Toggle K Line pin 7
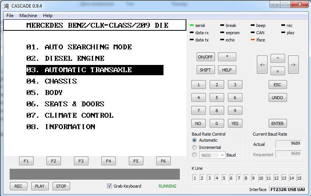The height and width of the screenshot is (196, 311). click(239, 178)
